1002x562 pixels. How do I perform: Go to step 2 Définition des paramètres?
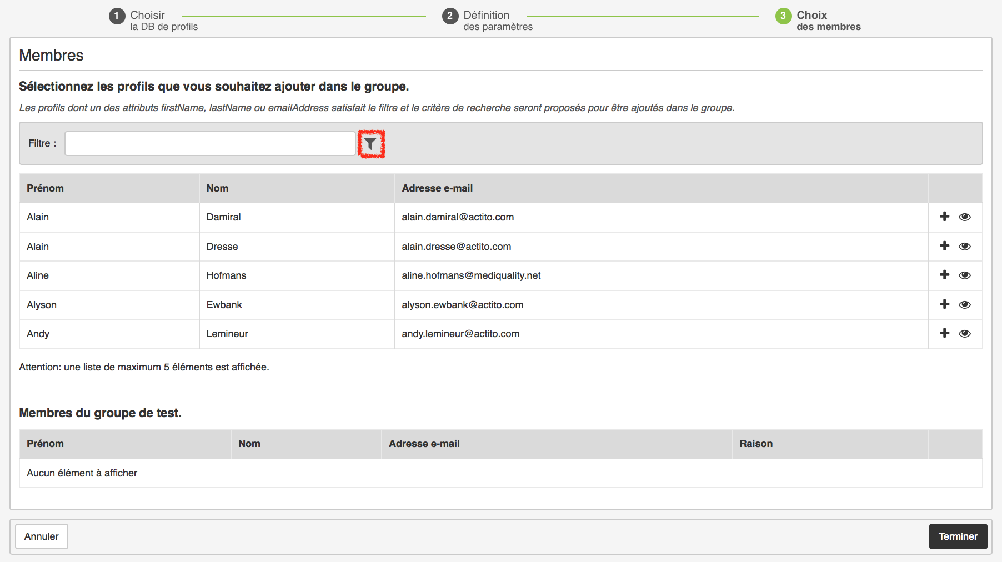coord(487,20)
